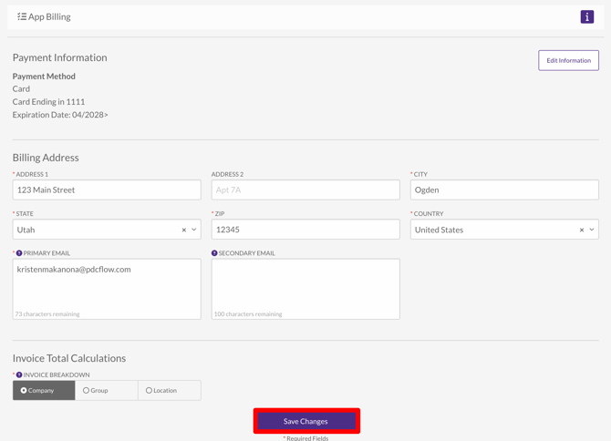Expand the State dropdown arrow
This screenshot has width=611, height=441.
tap(194, 230)
